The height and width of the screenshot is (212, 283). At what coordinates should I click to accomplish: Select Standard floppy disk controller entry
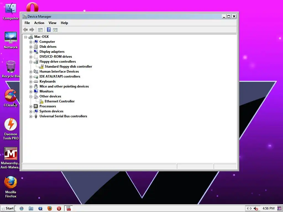(x=69, y=67)
